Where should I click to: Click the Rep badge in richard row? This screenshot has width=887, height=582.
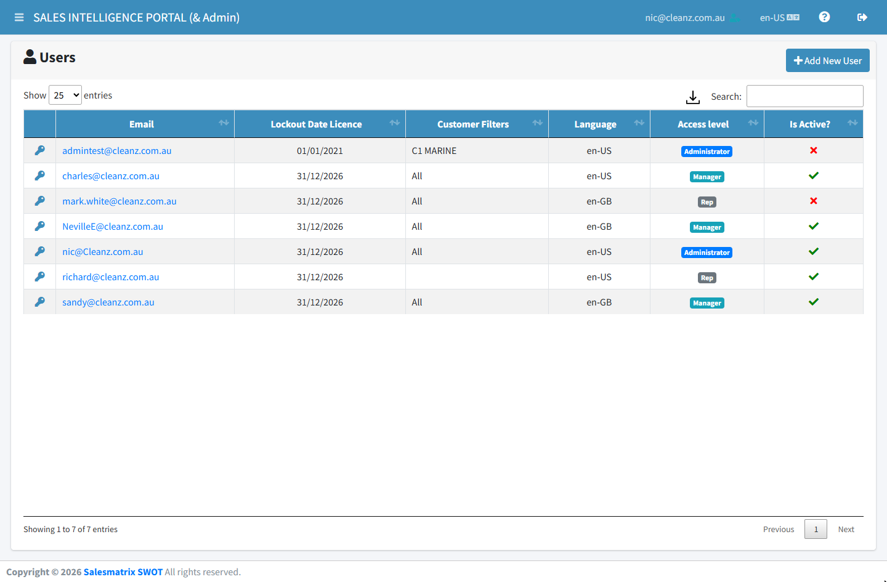707,278
